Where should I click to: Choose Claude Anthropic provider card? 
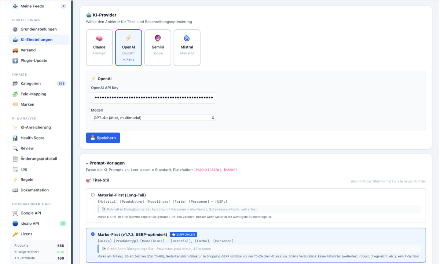click(x=99, y=47)
